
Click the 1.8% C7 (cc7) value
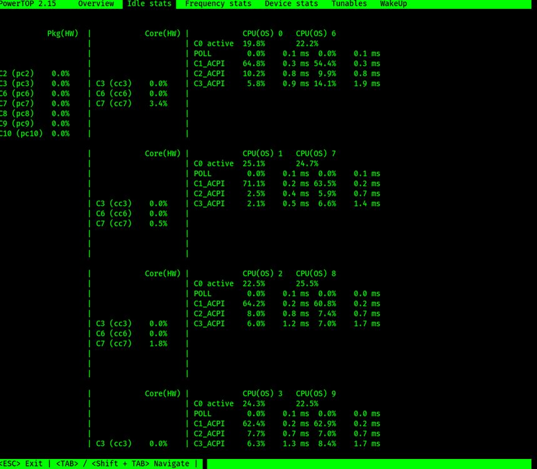[x=158, y=343]
